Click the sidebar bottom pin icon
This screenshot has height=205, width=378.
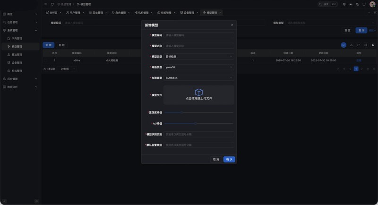tap(37, 201)
